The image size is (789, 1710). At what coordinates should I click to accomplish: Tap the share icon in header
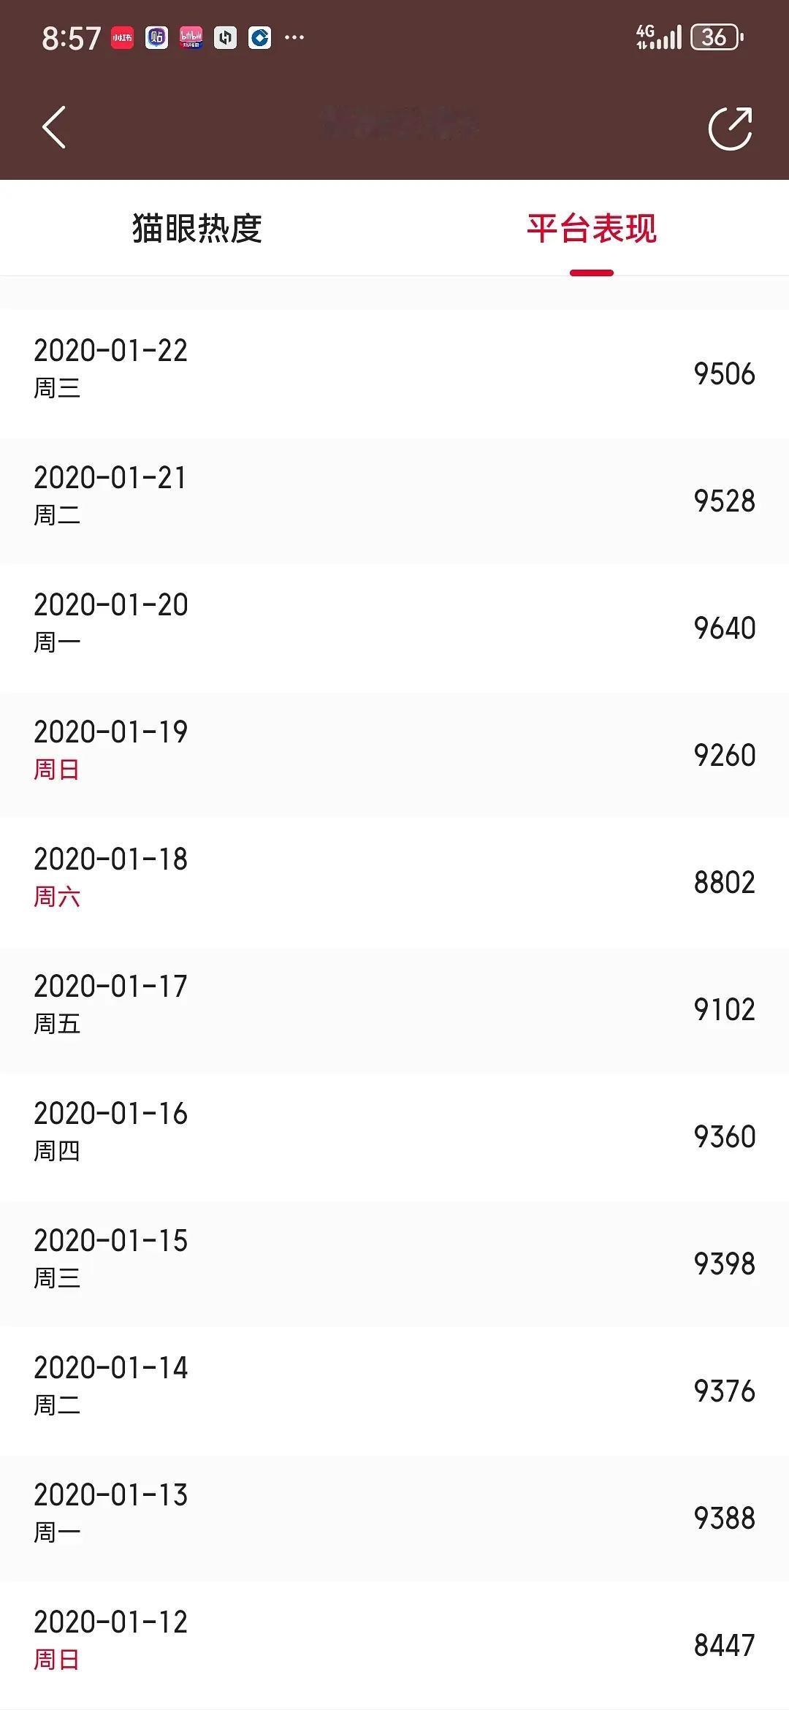tap(730, 129)
